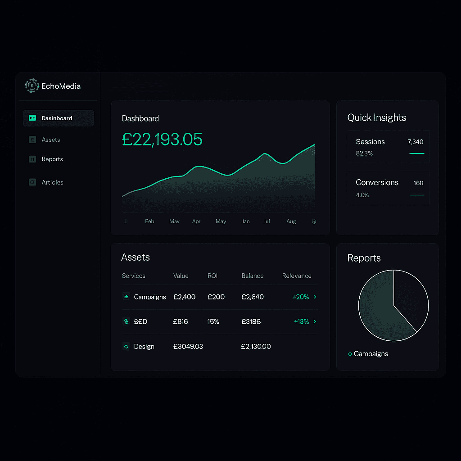Click the +20% relevance value

[x=300, y=297]
